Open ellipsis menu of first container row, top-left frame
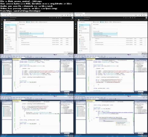 pyautogui.click(x=71, y=39)
